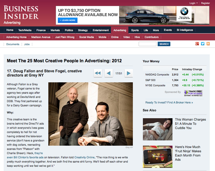
Task: Click the RSS feed icon
Action: coord(208,44)
